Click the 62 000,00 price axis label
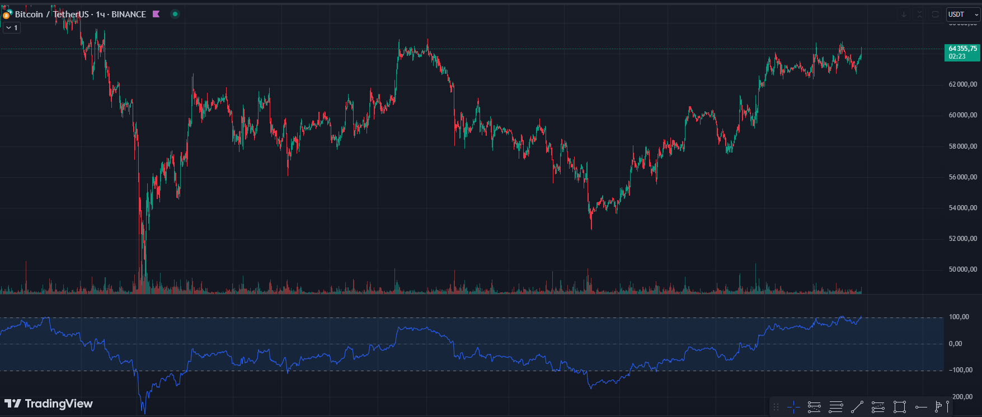The image size is (982, 417). point(963,84)
